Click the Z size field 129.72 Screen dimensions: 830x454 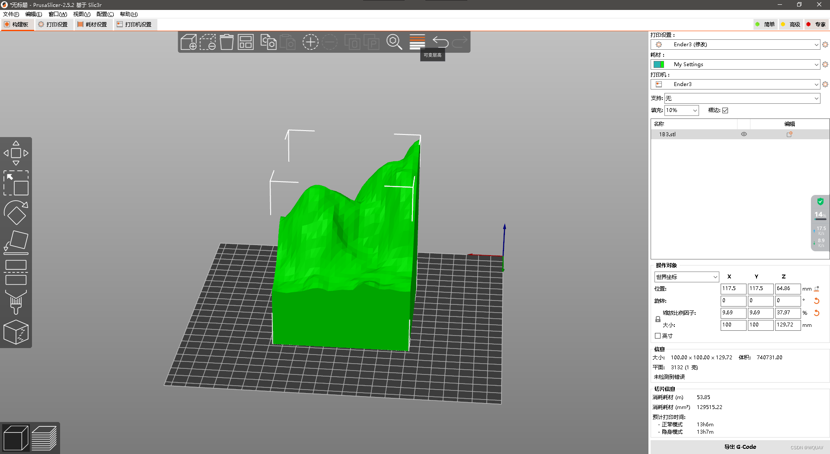coord(788,325)
